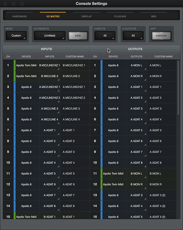
Task: Select output channel number 13
Action: pos(95,195)
